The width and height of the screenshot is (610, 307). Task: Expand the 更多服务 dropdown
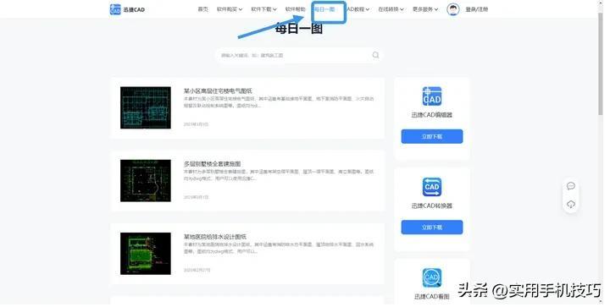tap(425, 9)
